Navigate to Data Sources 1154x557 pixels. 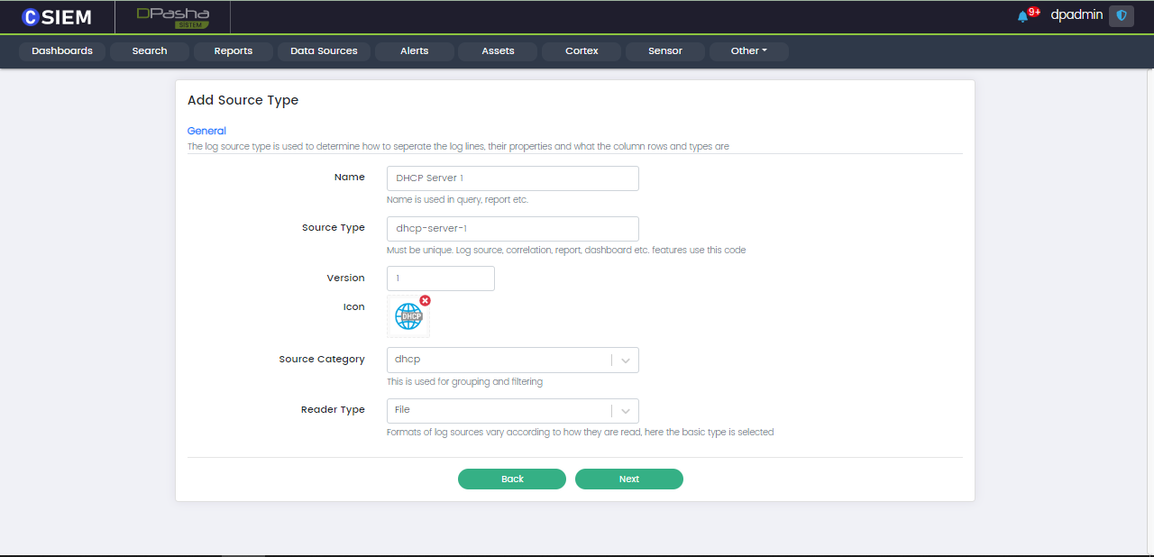tap(324, 51)
